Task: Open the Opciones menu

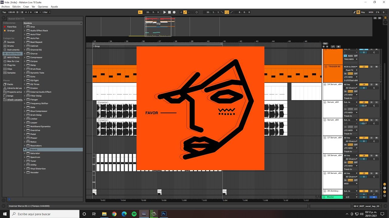Action: pos(43,6)
